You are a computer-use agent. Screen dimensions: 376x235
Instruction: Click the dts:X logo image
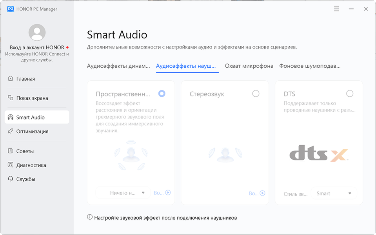(319, 153)
